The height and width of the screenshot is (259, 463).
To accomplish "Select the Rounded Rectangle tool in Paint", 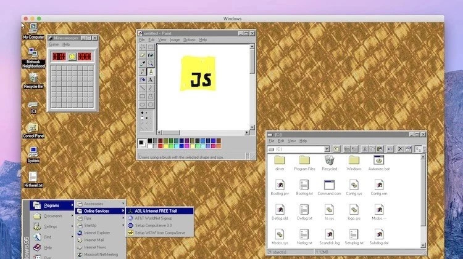I will [x=151, y=105].
